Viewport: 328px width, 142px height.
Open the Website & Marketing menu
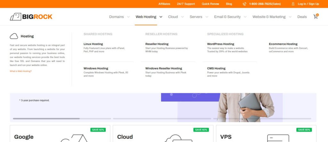coord(269,17)
